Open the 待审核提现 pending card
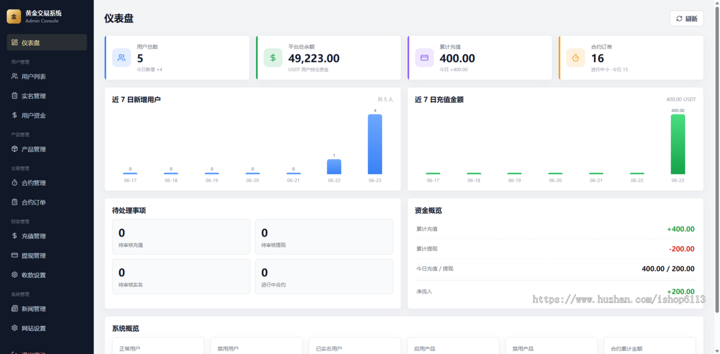Image resolution: width=720 pixels, height=354 pixels. [324, 237]
